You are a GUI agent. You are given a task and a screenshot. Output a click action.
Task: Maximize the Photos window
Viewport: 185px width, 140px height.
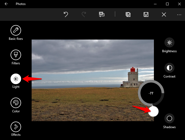167,4
